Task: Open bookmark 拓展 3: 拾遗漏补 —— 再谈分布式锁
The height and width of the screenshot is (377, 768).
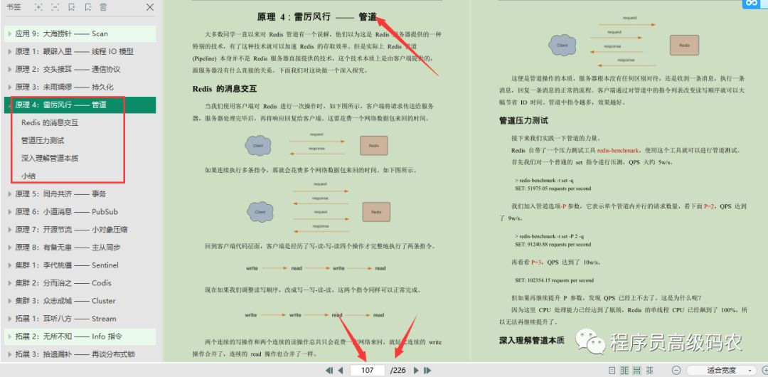Action: [x=75, y=354]
